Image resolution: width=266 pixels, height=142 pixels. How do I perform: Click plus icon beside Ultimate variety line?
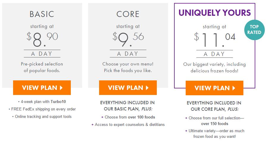tap(186, 131)
